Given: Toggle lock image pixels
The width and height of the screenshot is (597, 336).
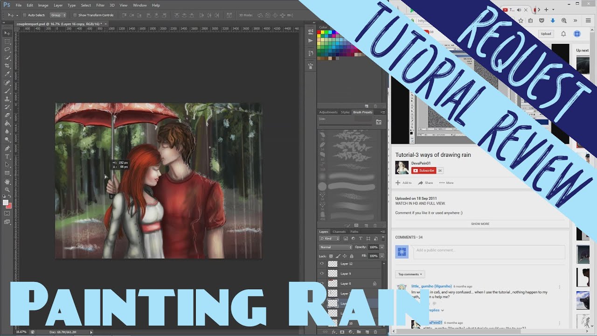Looking at the screenshot, I should (338, 256).
